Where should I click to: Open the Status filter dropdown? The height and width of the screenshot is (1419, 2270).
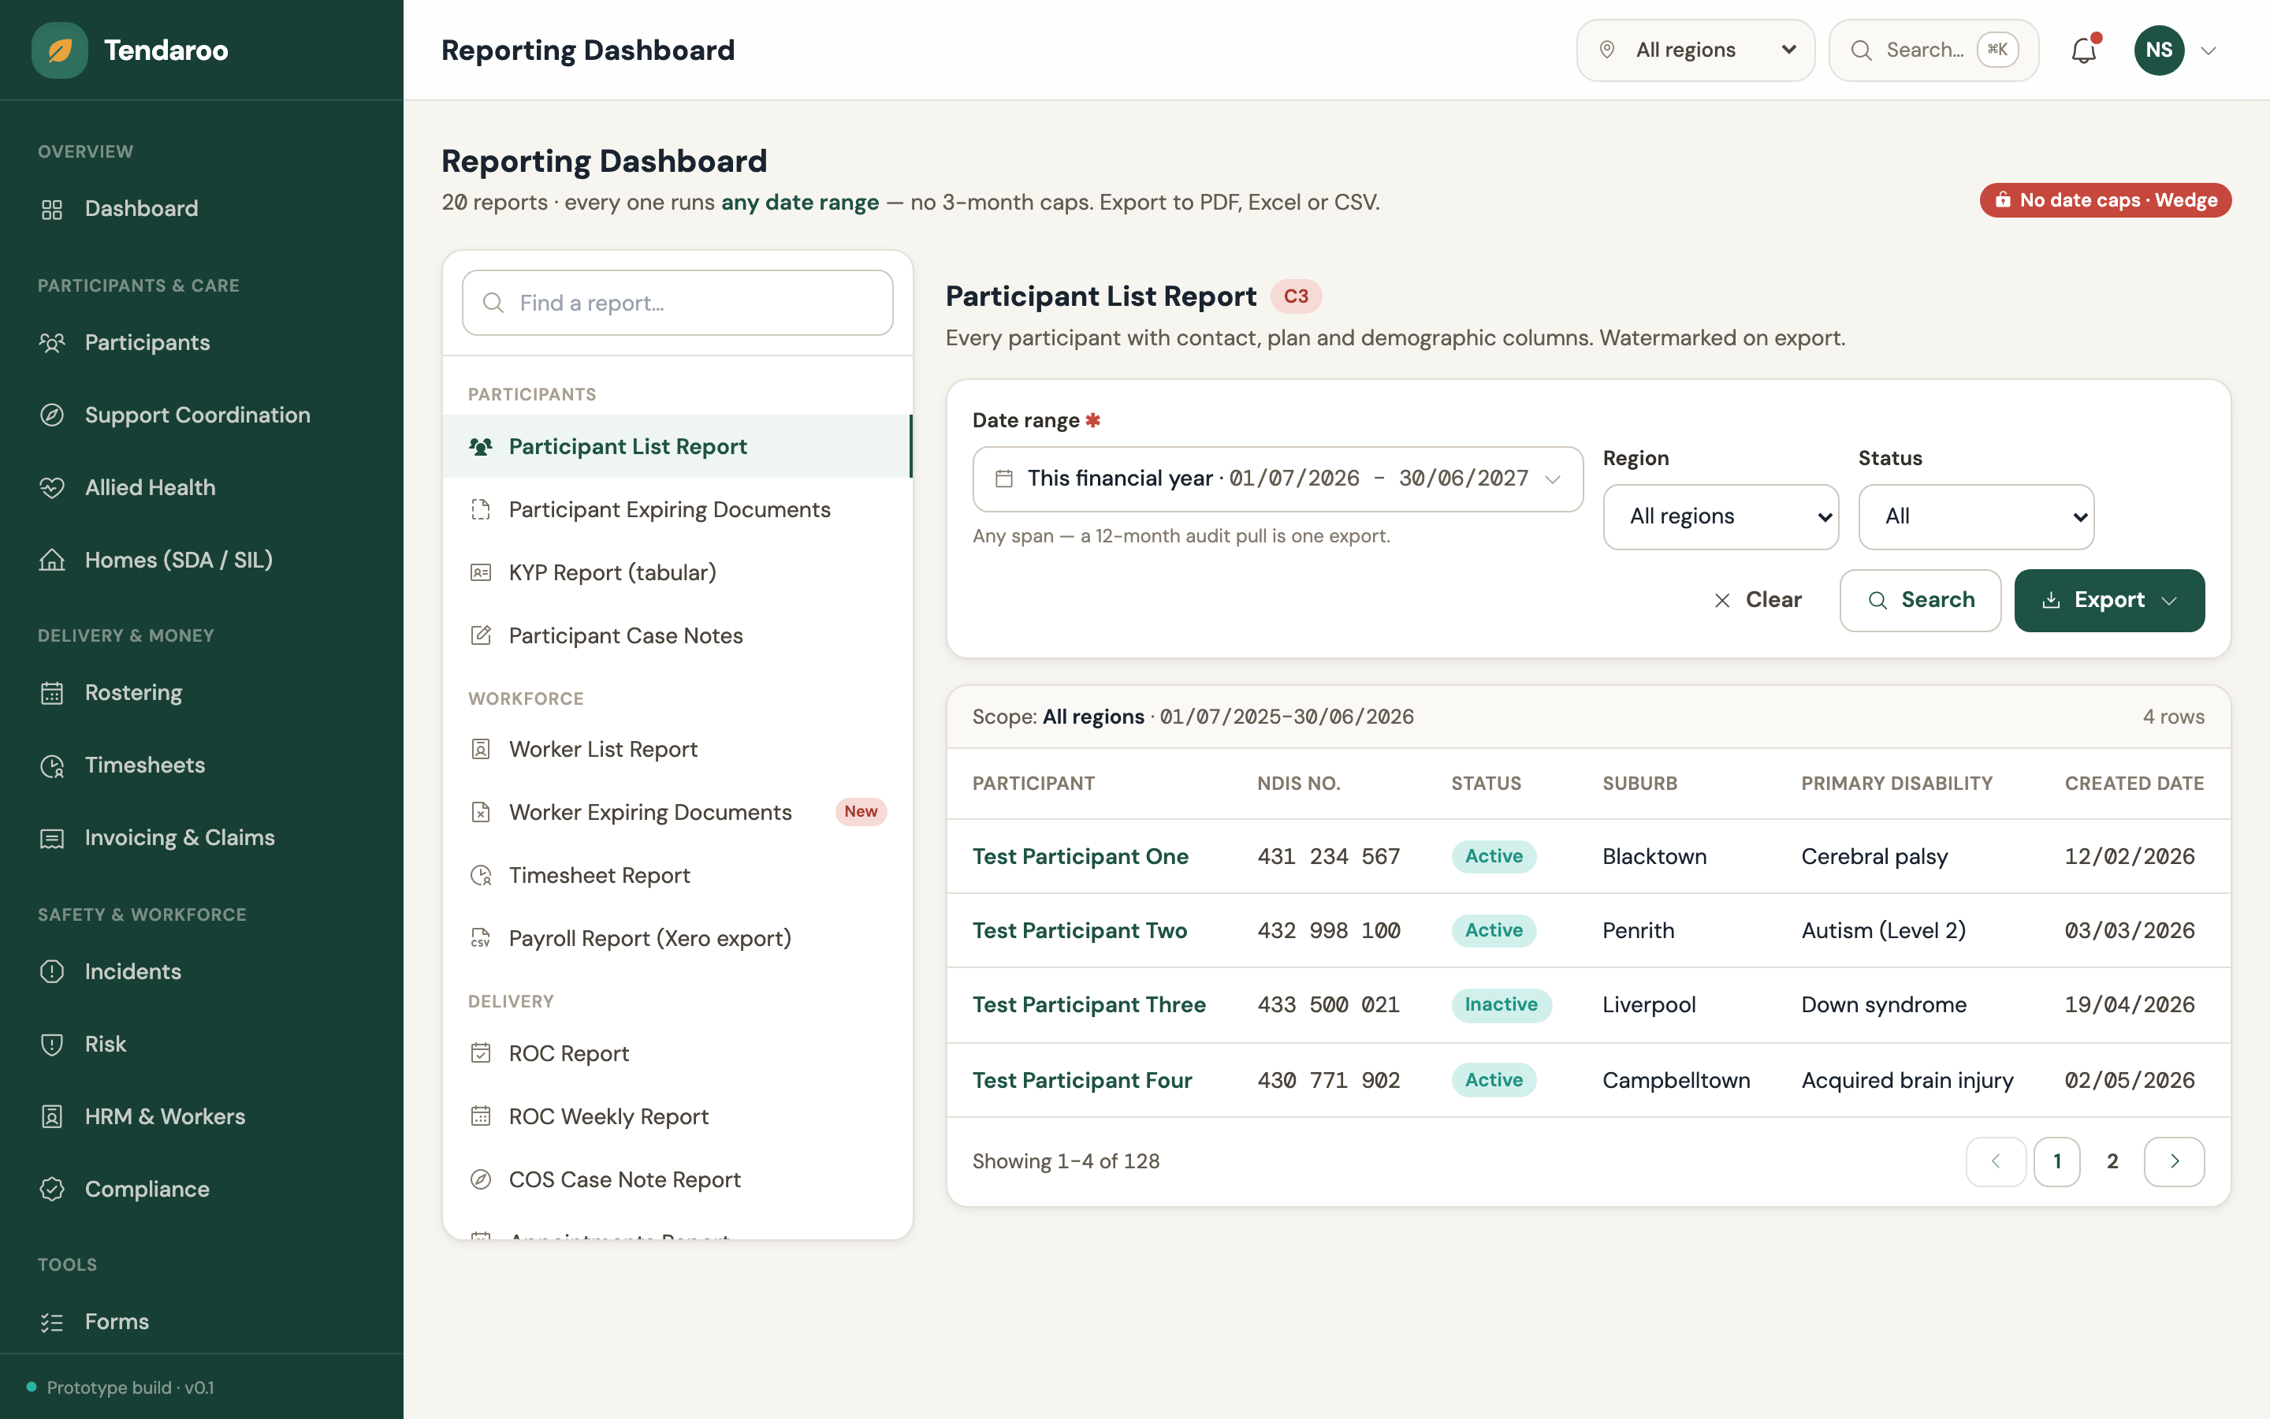(x=1975, y=517)
